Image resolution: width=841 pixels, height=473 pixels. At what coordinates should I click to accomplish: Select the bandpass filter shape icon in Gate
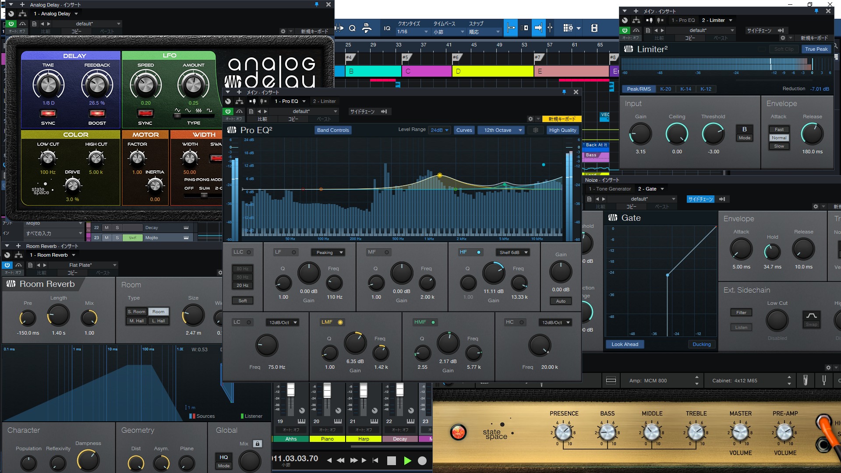point(811,315)
